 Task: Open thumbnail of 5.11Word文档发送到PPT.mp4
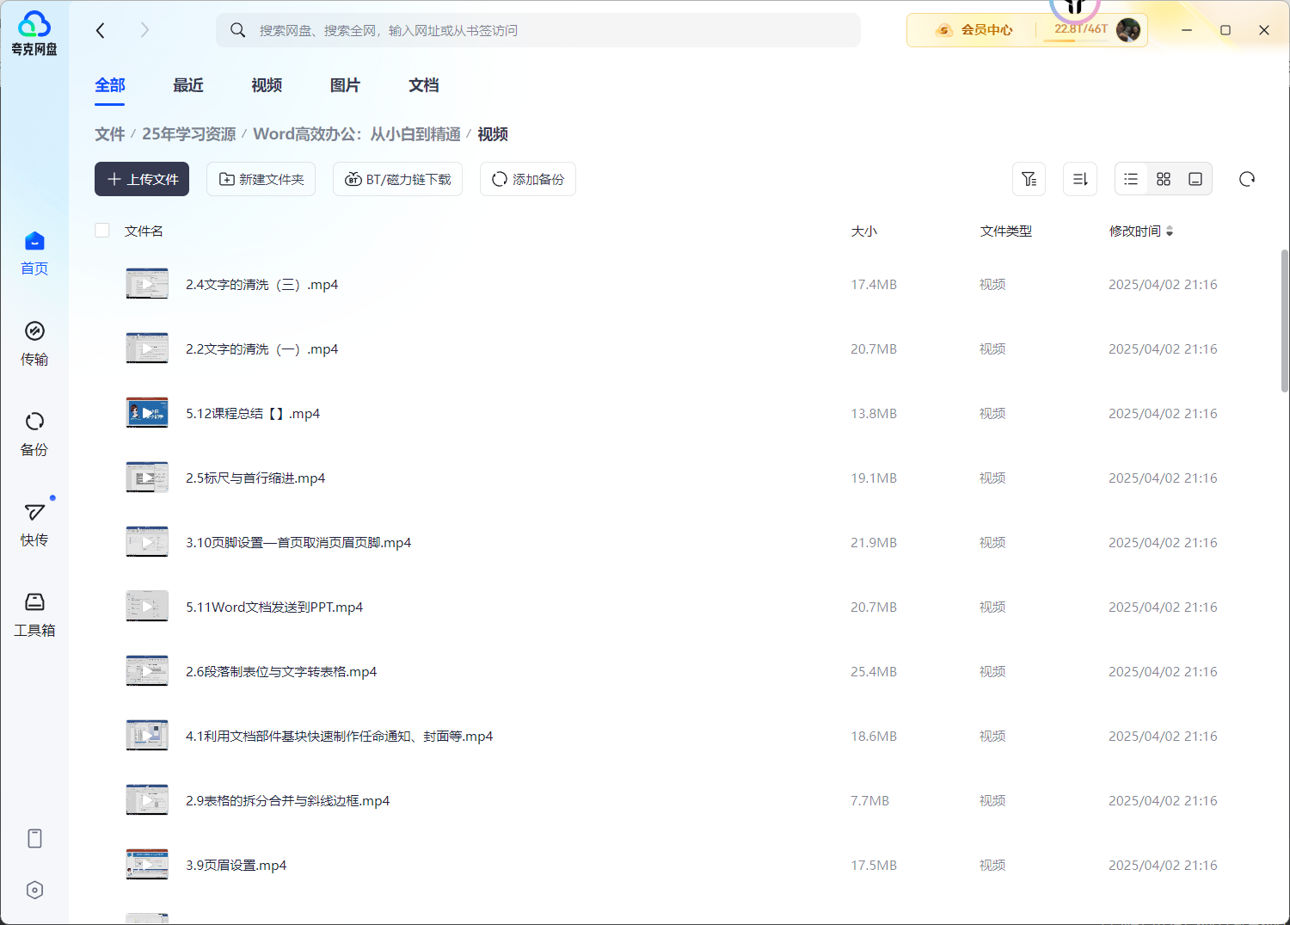[x=147, y=607]
